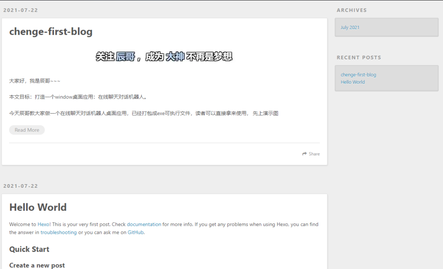Viewport: 443px width, 269px height.
Task: Follow the GitHub link
Action: pos(136,232)
